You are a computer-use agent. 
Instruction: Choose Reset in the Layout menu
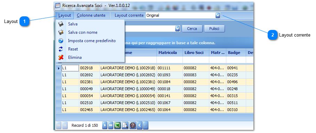point(90,49)
